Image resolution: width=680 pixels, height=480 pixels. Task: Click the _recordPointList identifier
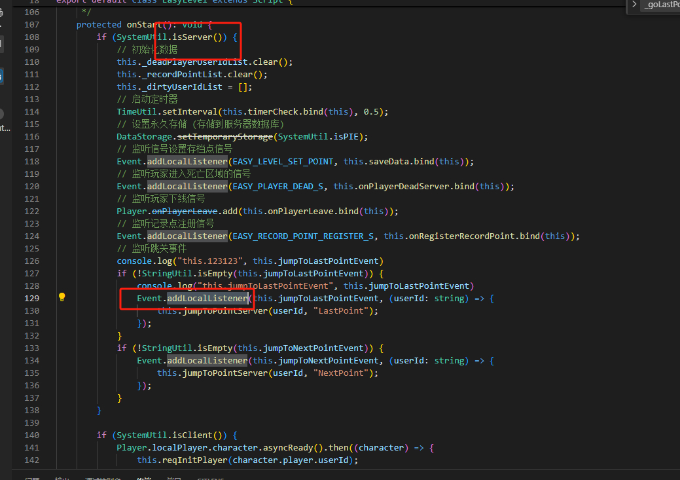coord(183,75)
